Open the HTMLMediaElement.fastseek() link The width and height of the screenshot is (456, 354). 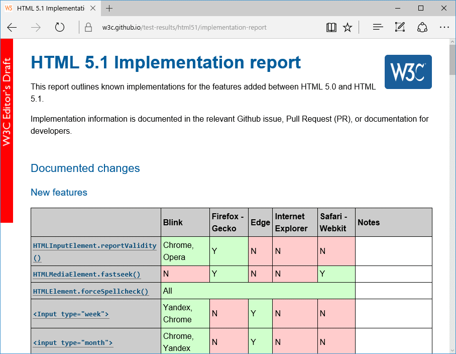click(x=86, y=274)
